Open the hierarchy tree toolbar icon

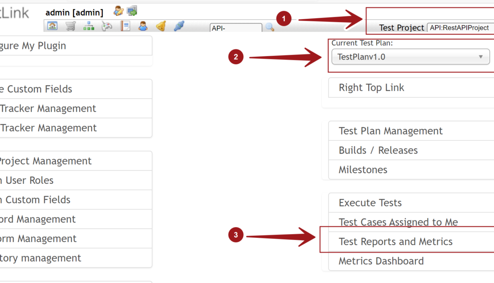pyautogui.click(x=89, y=26)
